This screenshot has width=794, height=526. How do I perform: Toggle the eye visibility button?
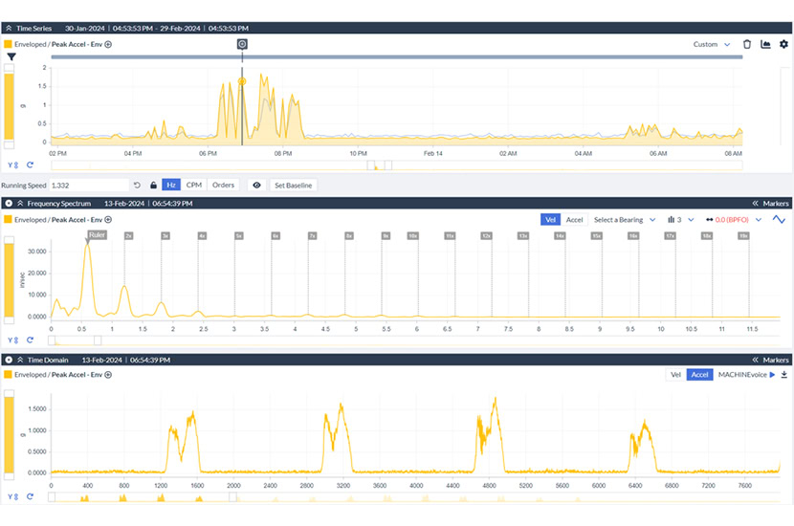[x=256, y=186]
